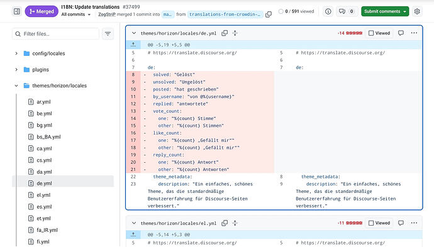
Task: Open ZogStriP user profile link
Action: tap(107, 14)
